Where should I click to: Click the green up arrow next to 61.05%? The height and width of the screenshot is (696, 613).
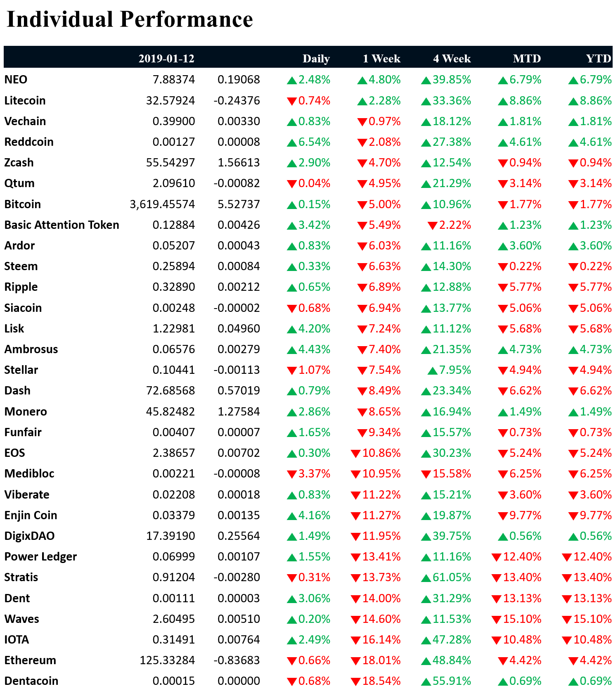pyautogui.click(x=426, y=578)
